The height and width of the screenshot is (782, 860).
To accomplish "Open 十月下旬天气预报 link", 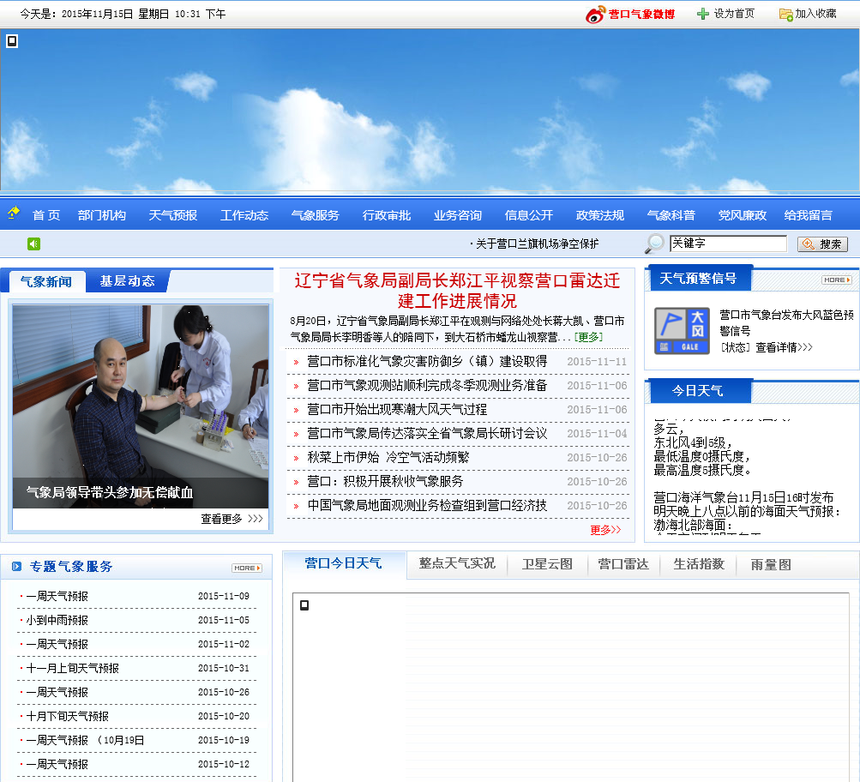I will pos(68,716).
